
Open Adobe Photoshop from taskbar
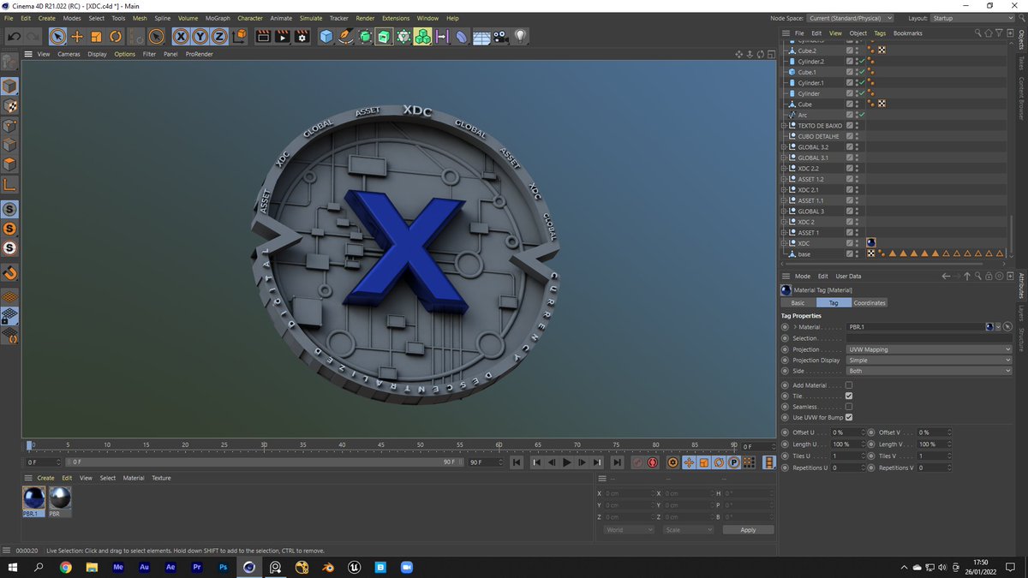223,567
